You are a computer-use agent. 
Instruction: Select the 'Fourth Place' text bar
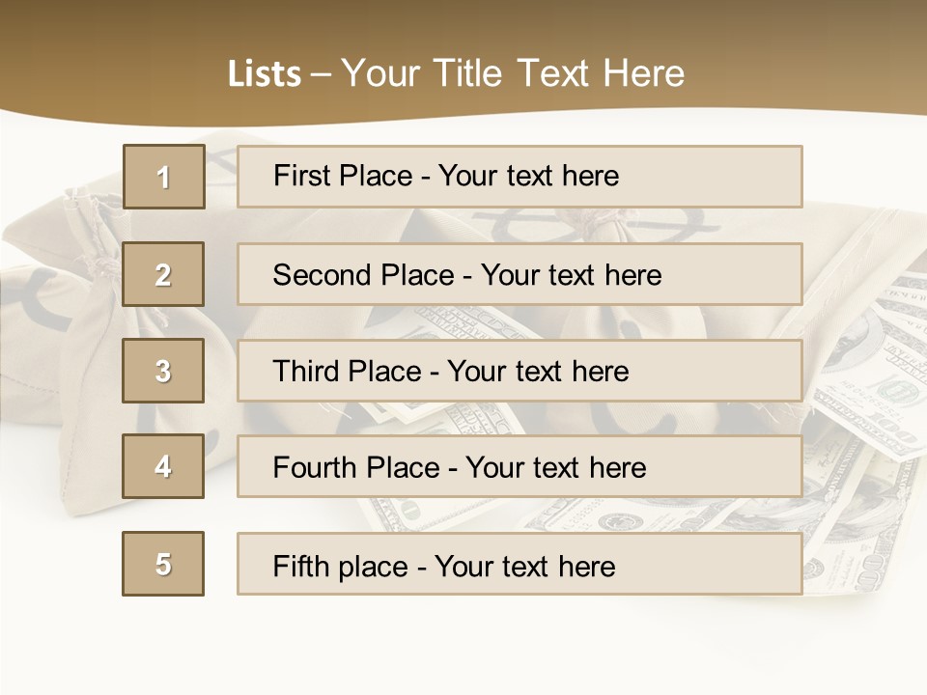point(520,466)
